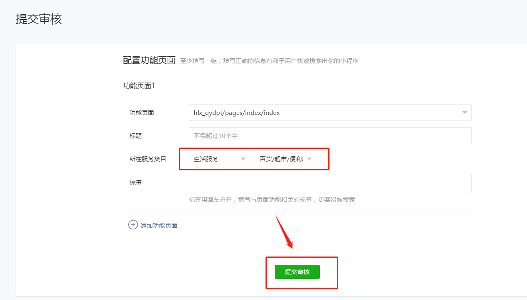Click the 功能页面1 section heading
This screenshot has width=527, height=300.
point(139,85)
